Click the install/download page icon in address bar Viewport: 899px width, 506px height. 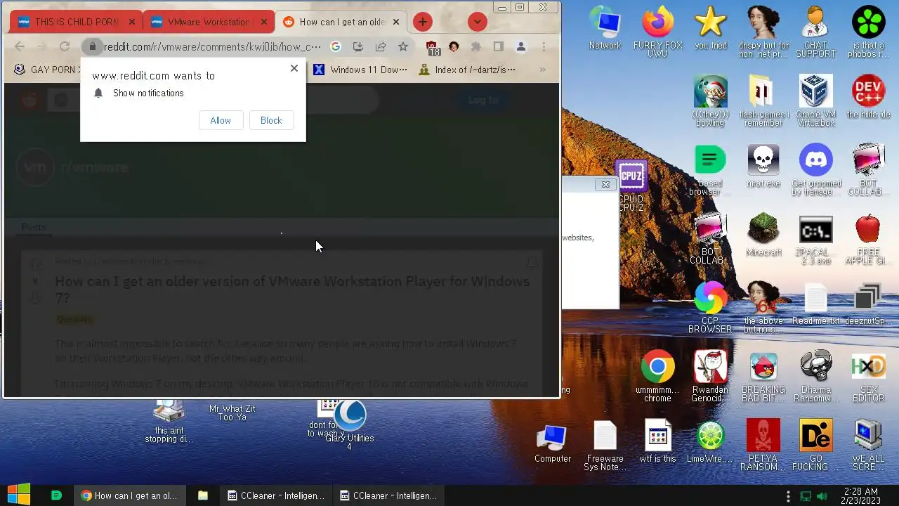tap(358, 46)
